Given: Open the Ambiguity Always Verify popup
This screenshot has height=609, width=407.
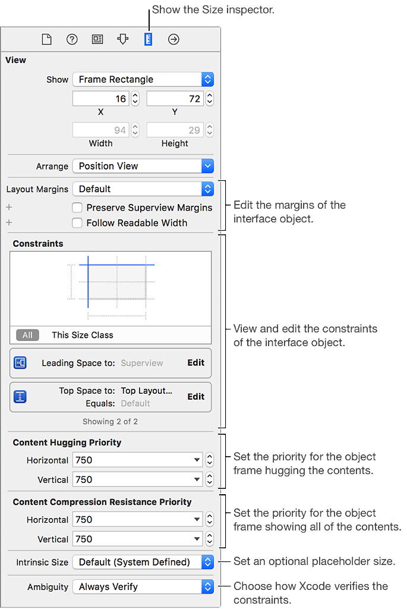Looking at the screenshot, I should (x=143, y=586).
